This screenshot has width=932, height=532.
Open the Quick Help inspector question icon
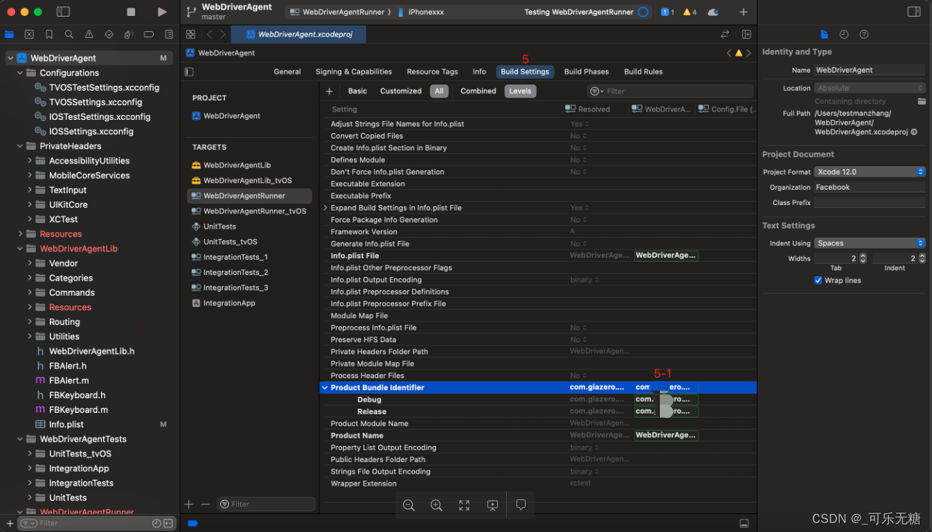(x=864, y=34)
